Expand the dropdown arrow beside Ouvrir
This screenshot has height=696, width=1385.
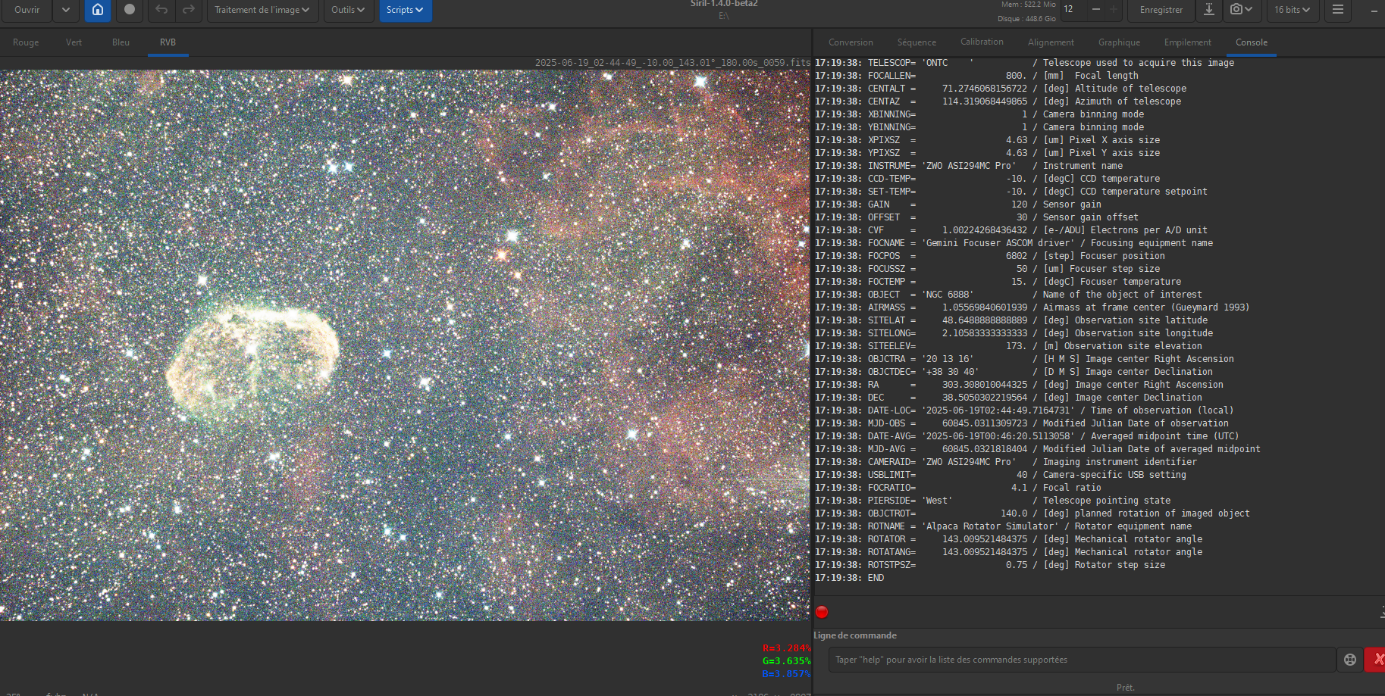[x=66, y=10]
